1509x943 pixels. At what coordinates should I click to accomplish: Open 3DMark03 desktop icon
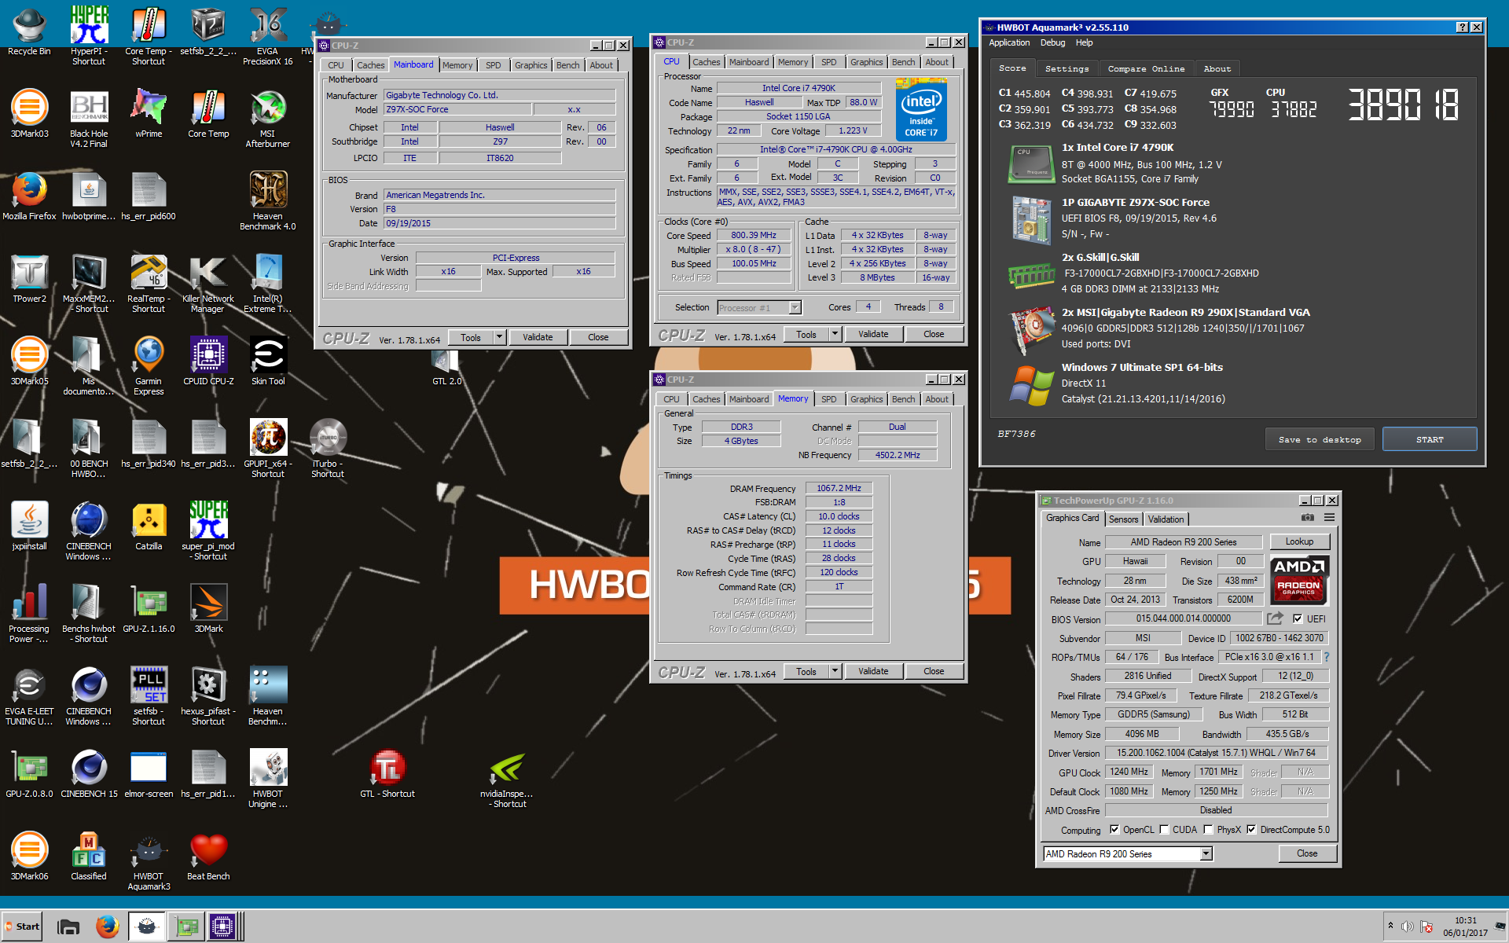pos(29,114)
